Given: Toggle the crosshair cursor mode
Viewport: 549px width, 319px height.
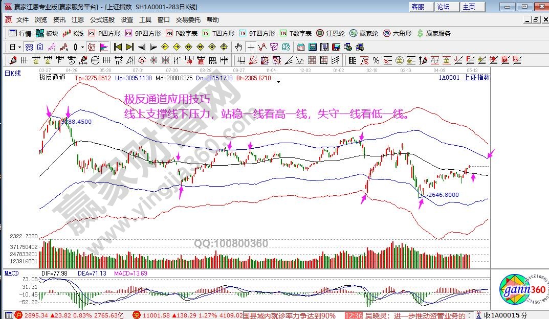Looking at the screenshot, I should [251, 47].
